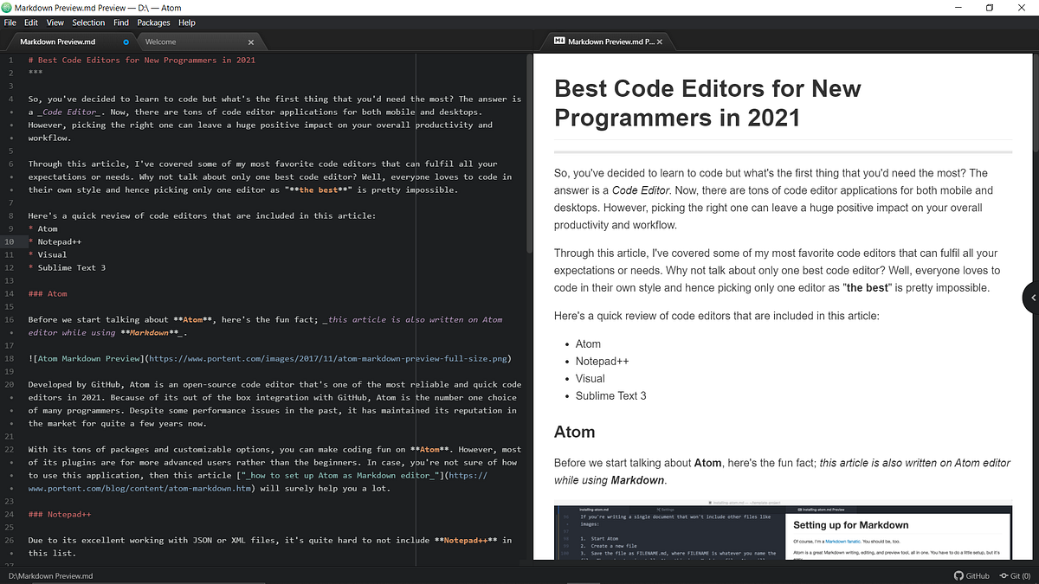Switch to the Welcome tab

160,41
